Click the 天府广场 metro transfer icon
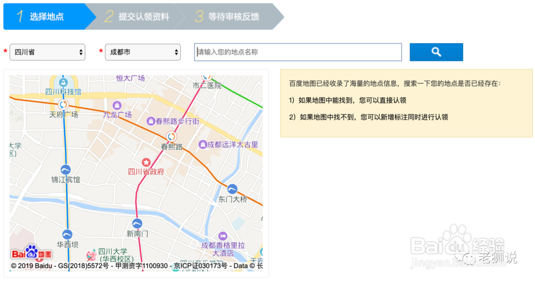Viewport: 535px width, 281px height. point(63,105)
